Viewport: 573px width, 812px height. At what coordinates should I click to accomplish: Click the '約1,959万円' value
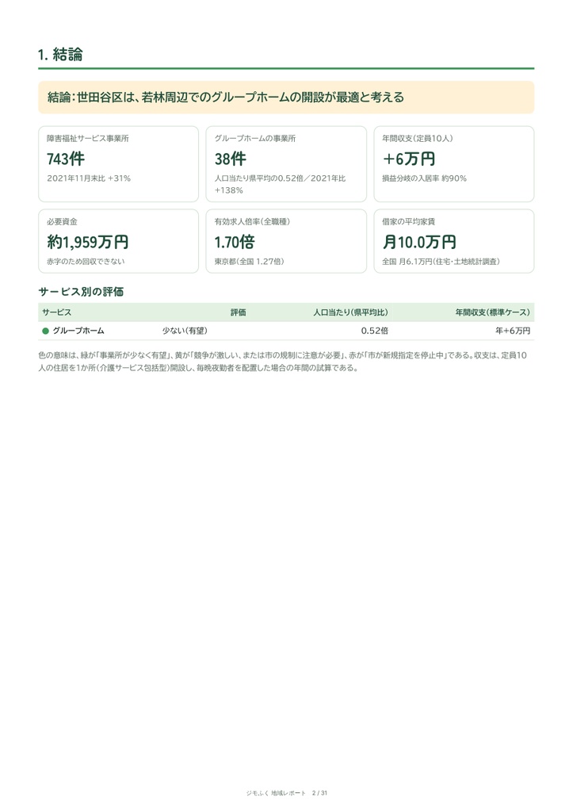point(87,241)
